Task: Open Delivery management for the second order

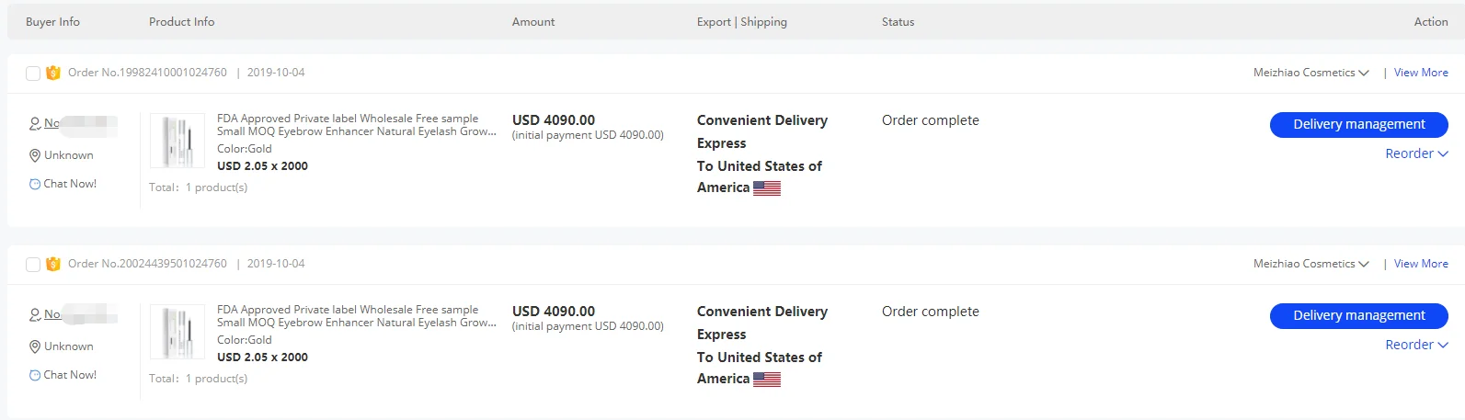Action: pyautogui.click(x=1359, y=315)
